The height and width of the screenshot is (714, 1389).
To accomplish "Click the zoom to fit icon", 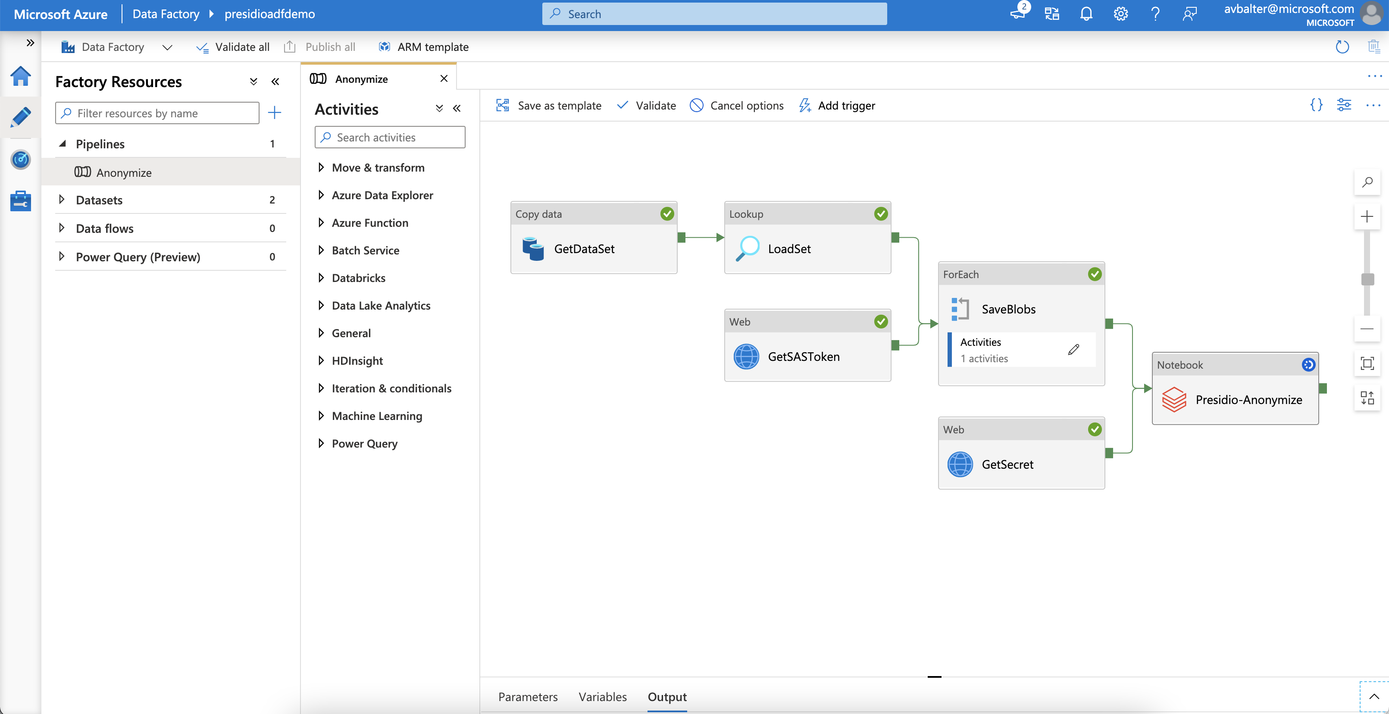I will pyautogui.click(x=1367, y=363).
